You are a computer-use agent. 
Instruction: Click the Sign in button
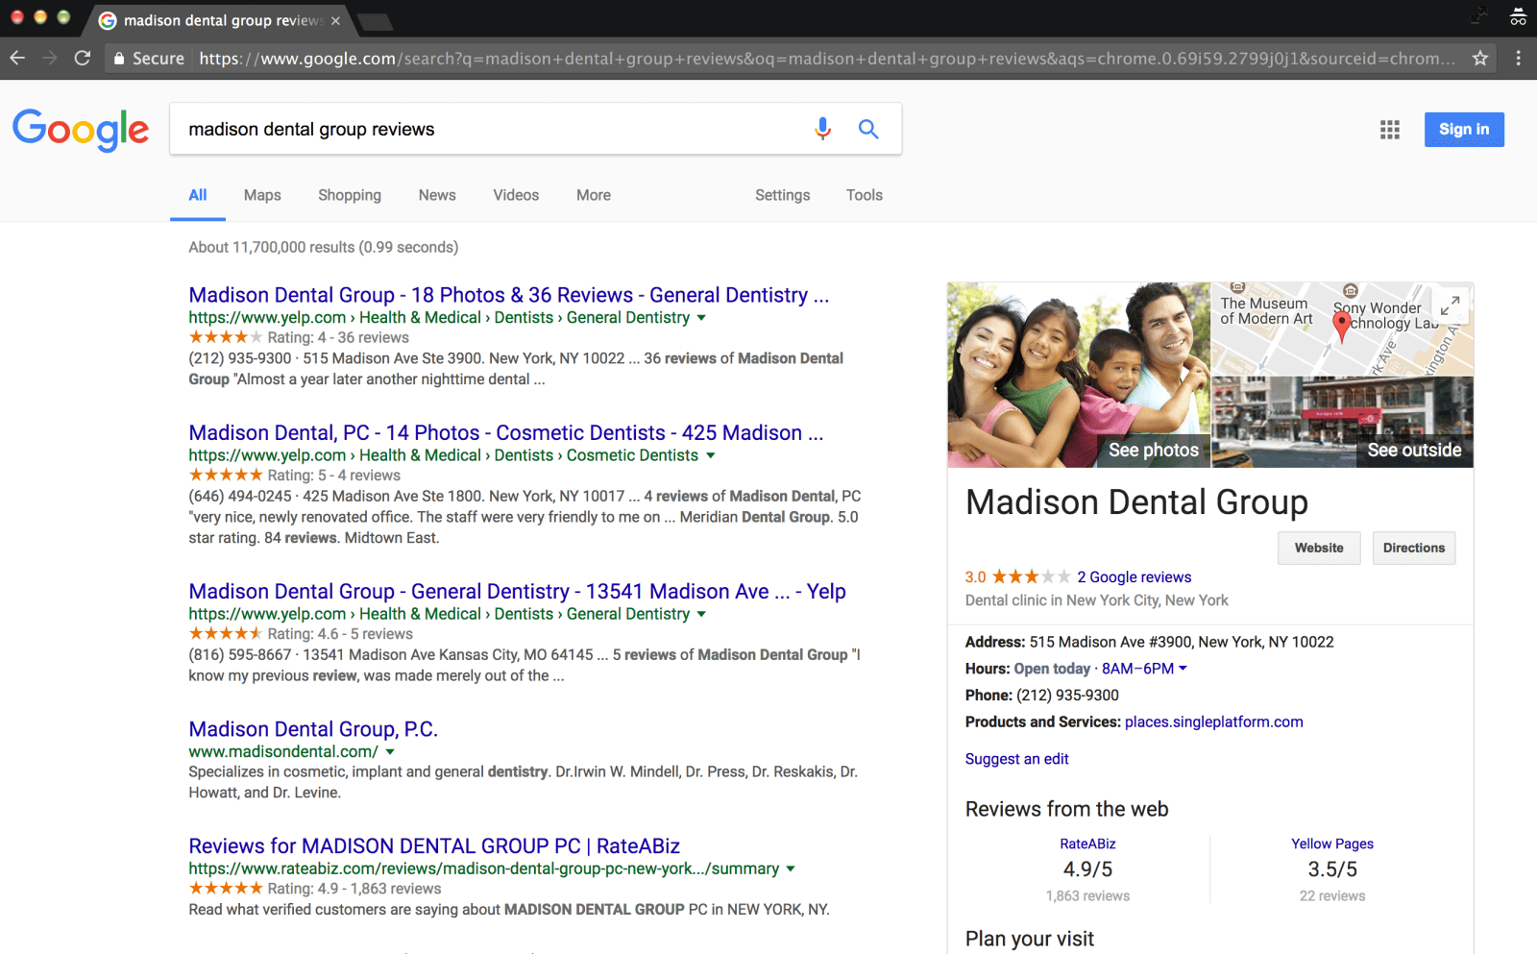pyautogui.click(x=1464, y=129)
